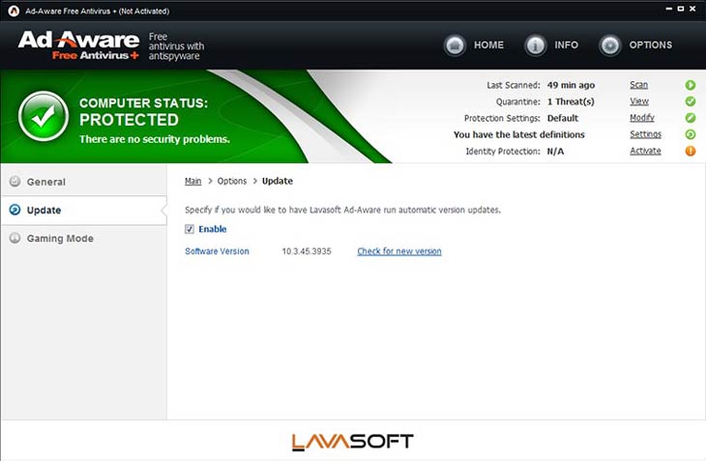Click the Identity Protection 'N/A' value

(555, 151)
